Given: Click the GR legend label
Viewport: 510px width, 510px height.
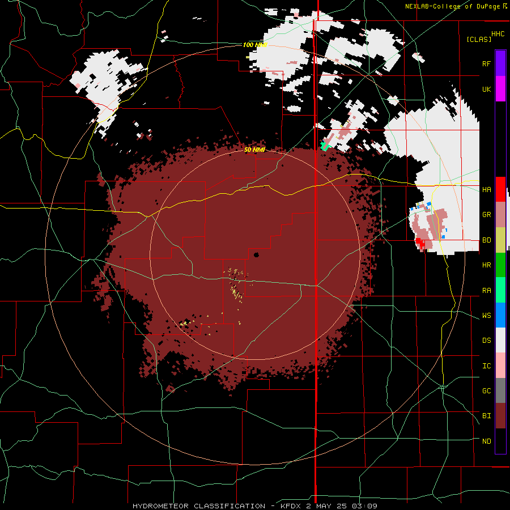Looking at the screenshot, I should coord(486,215).
